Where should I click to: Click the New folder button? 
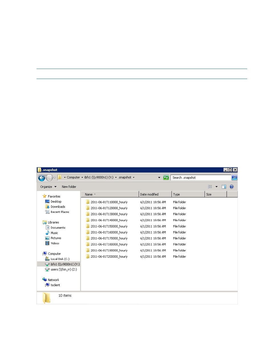[69, 187]
